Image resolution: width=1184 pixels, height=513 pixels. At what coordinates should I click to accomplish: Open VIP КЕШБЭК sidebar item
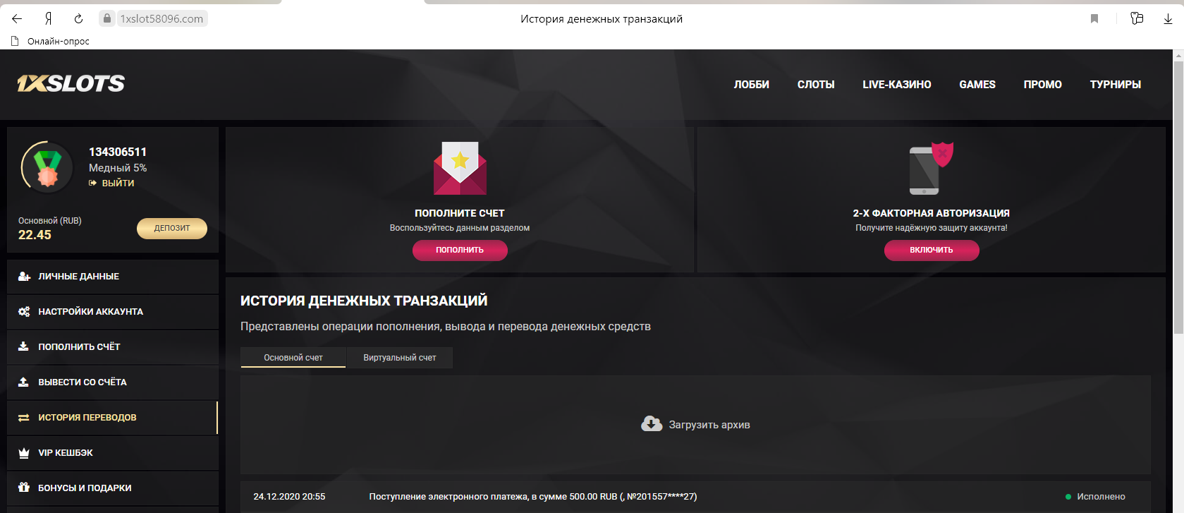coord(113,453)
